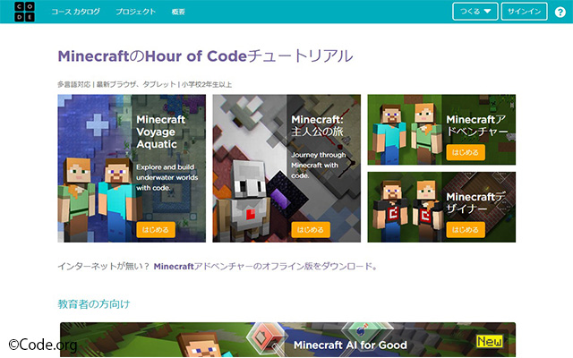The height and width of the screenshot is (358, 573).
Task: Select the 教育者の方向け heading
Action: click(x=94, y=304)
